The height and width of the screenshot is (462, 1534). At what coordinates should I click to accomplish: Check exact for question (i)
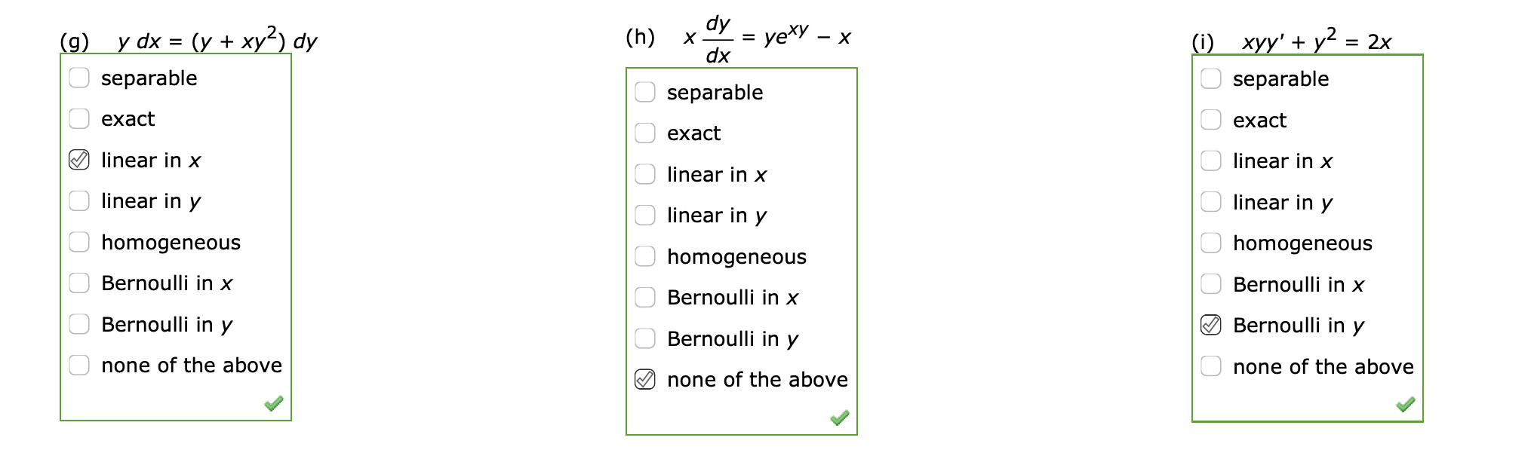coord(1212,118)
